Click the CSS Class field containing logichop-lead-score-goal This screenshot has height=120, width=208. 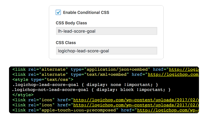[x=107, y=51]
